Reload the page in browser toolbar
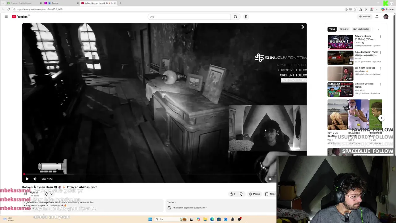The width and height of the screenshot is (396, 223). (x=8, y=9)
